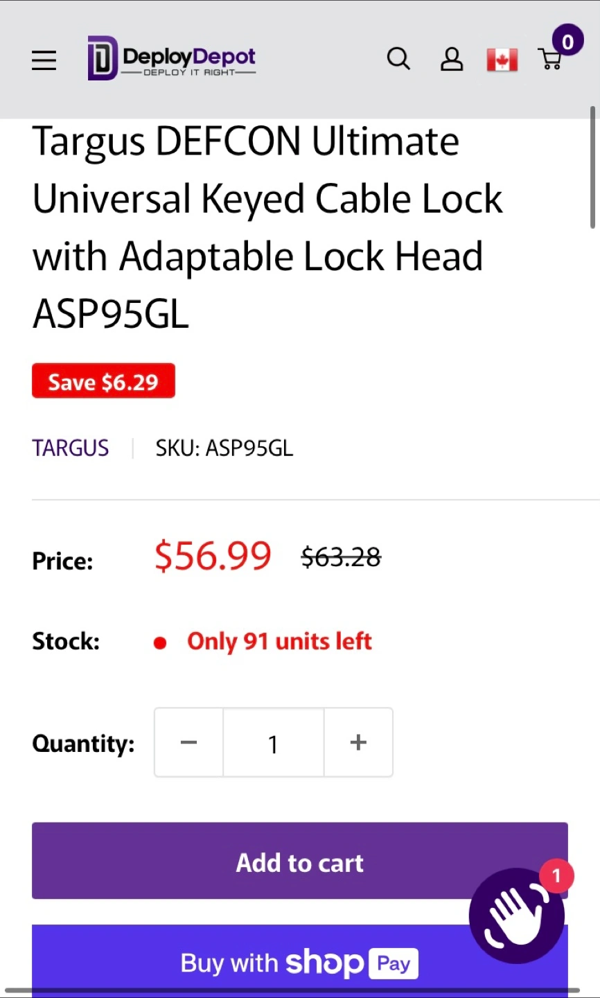Open the shopping cart
Viewport: 600px width, 998px height.
[552, 58]
